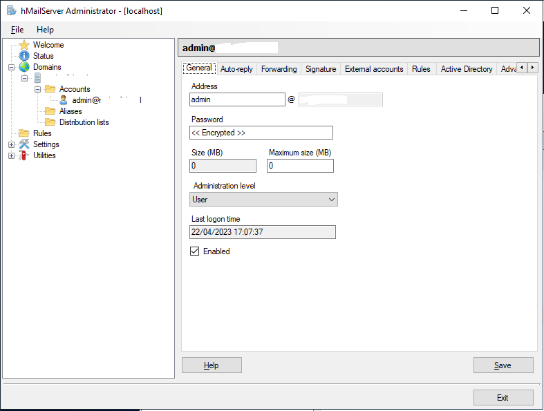Collapse the Domains tree node
Screen dimensions: 544x411
pos(11,67)
